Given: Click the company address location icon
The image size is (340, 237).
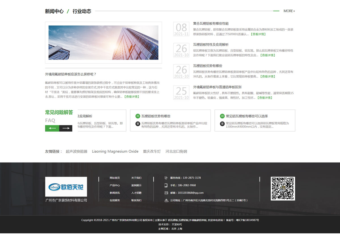Looking at the screenshot, I should click(x=166, y=200).
